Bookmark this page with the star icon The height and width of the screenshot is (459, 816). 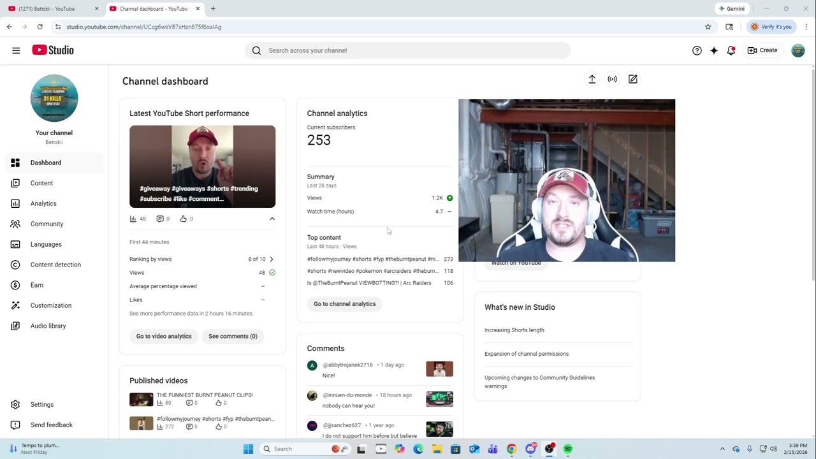708,27
